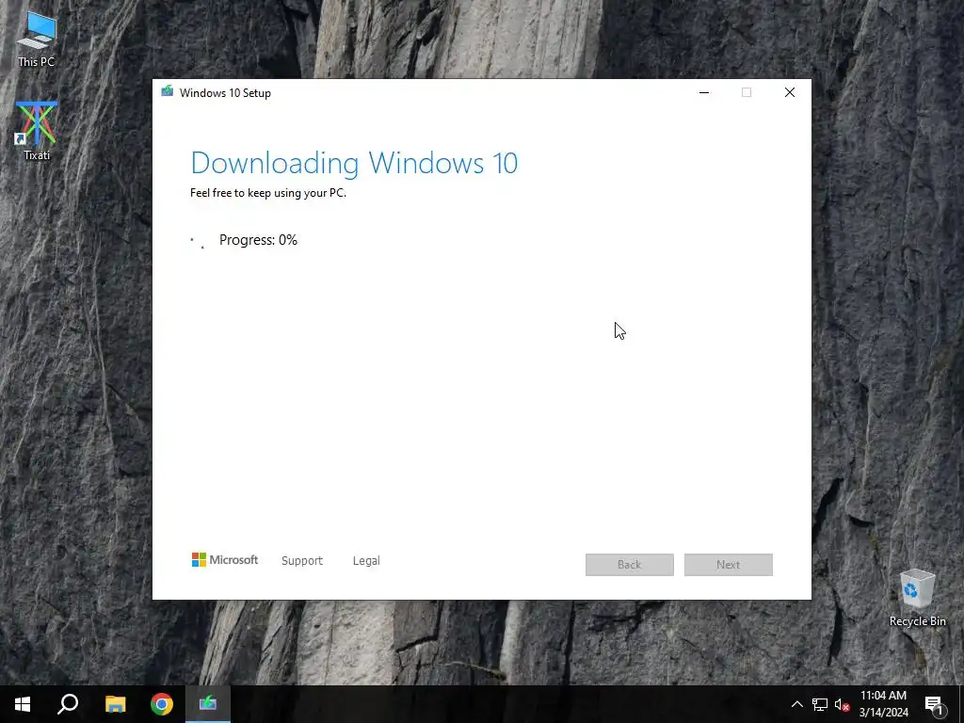Image resolution: width=964 pixels, height=723 pixels.
Task: Open File Explorer from taskbar
Action: (x=115, y=704)
